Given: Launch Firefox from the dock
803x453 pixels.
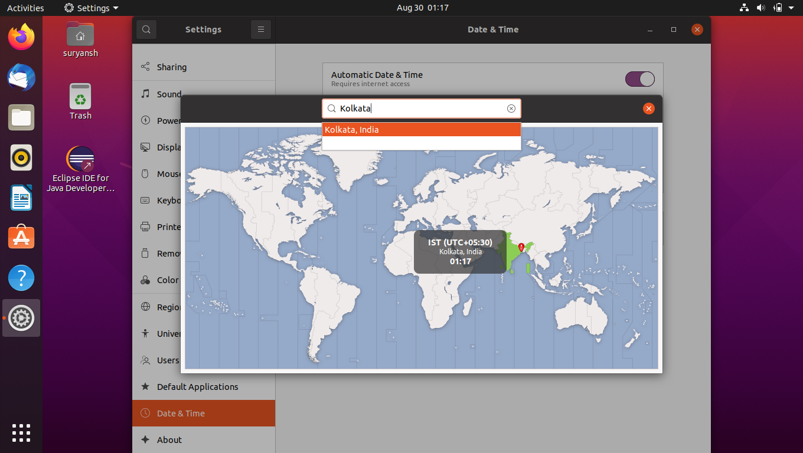Looking at the screenshot, I should coord(21,37).
